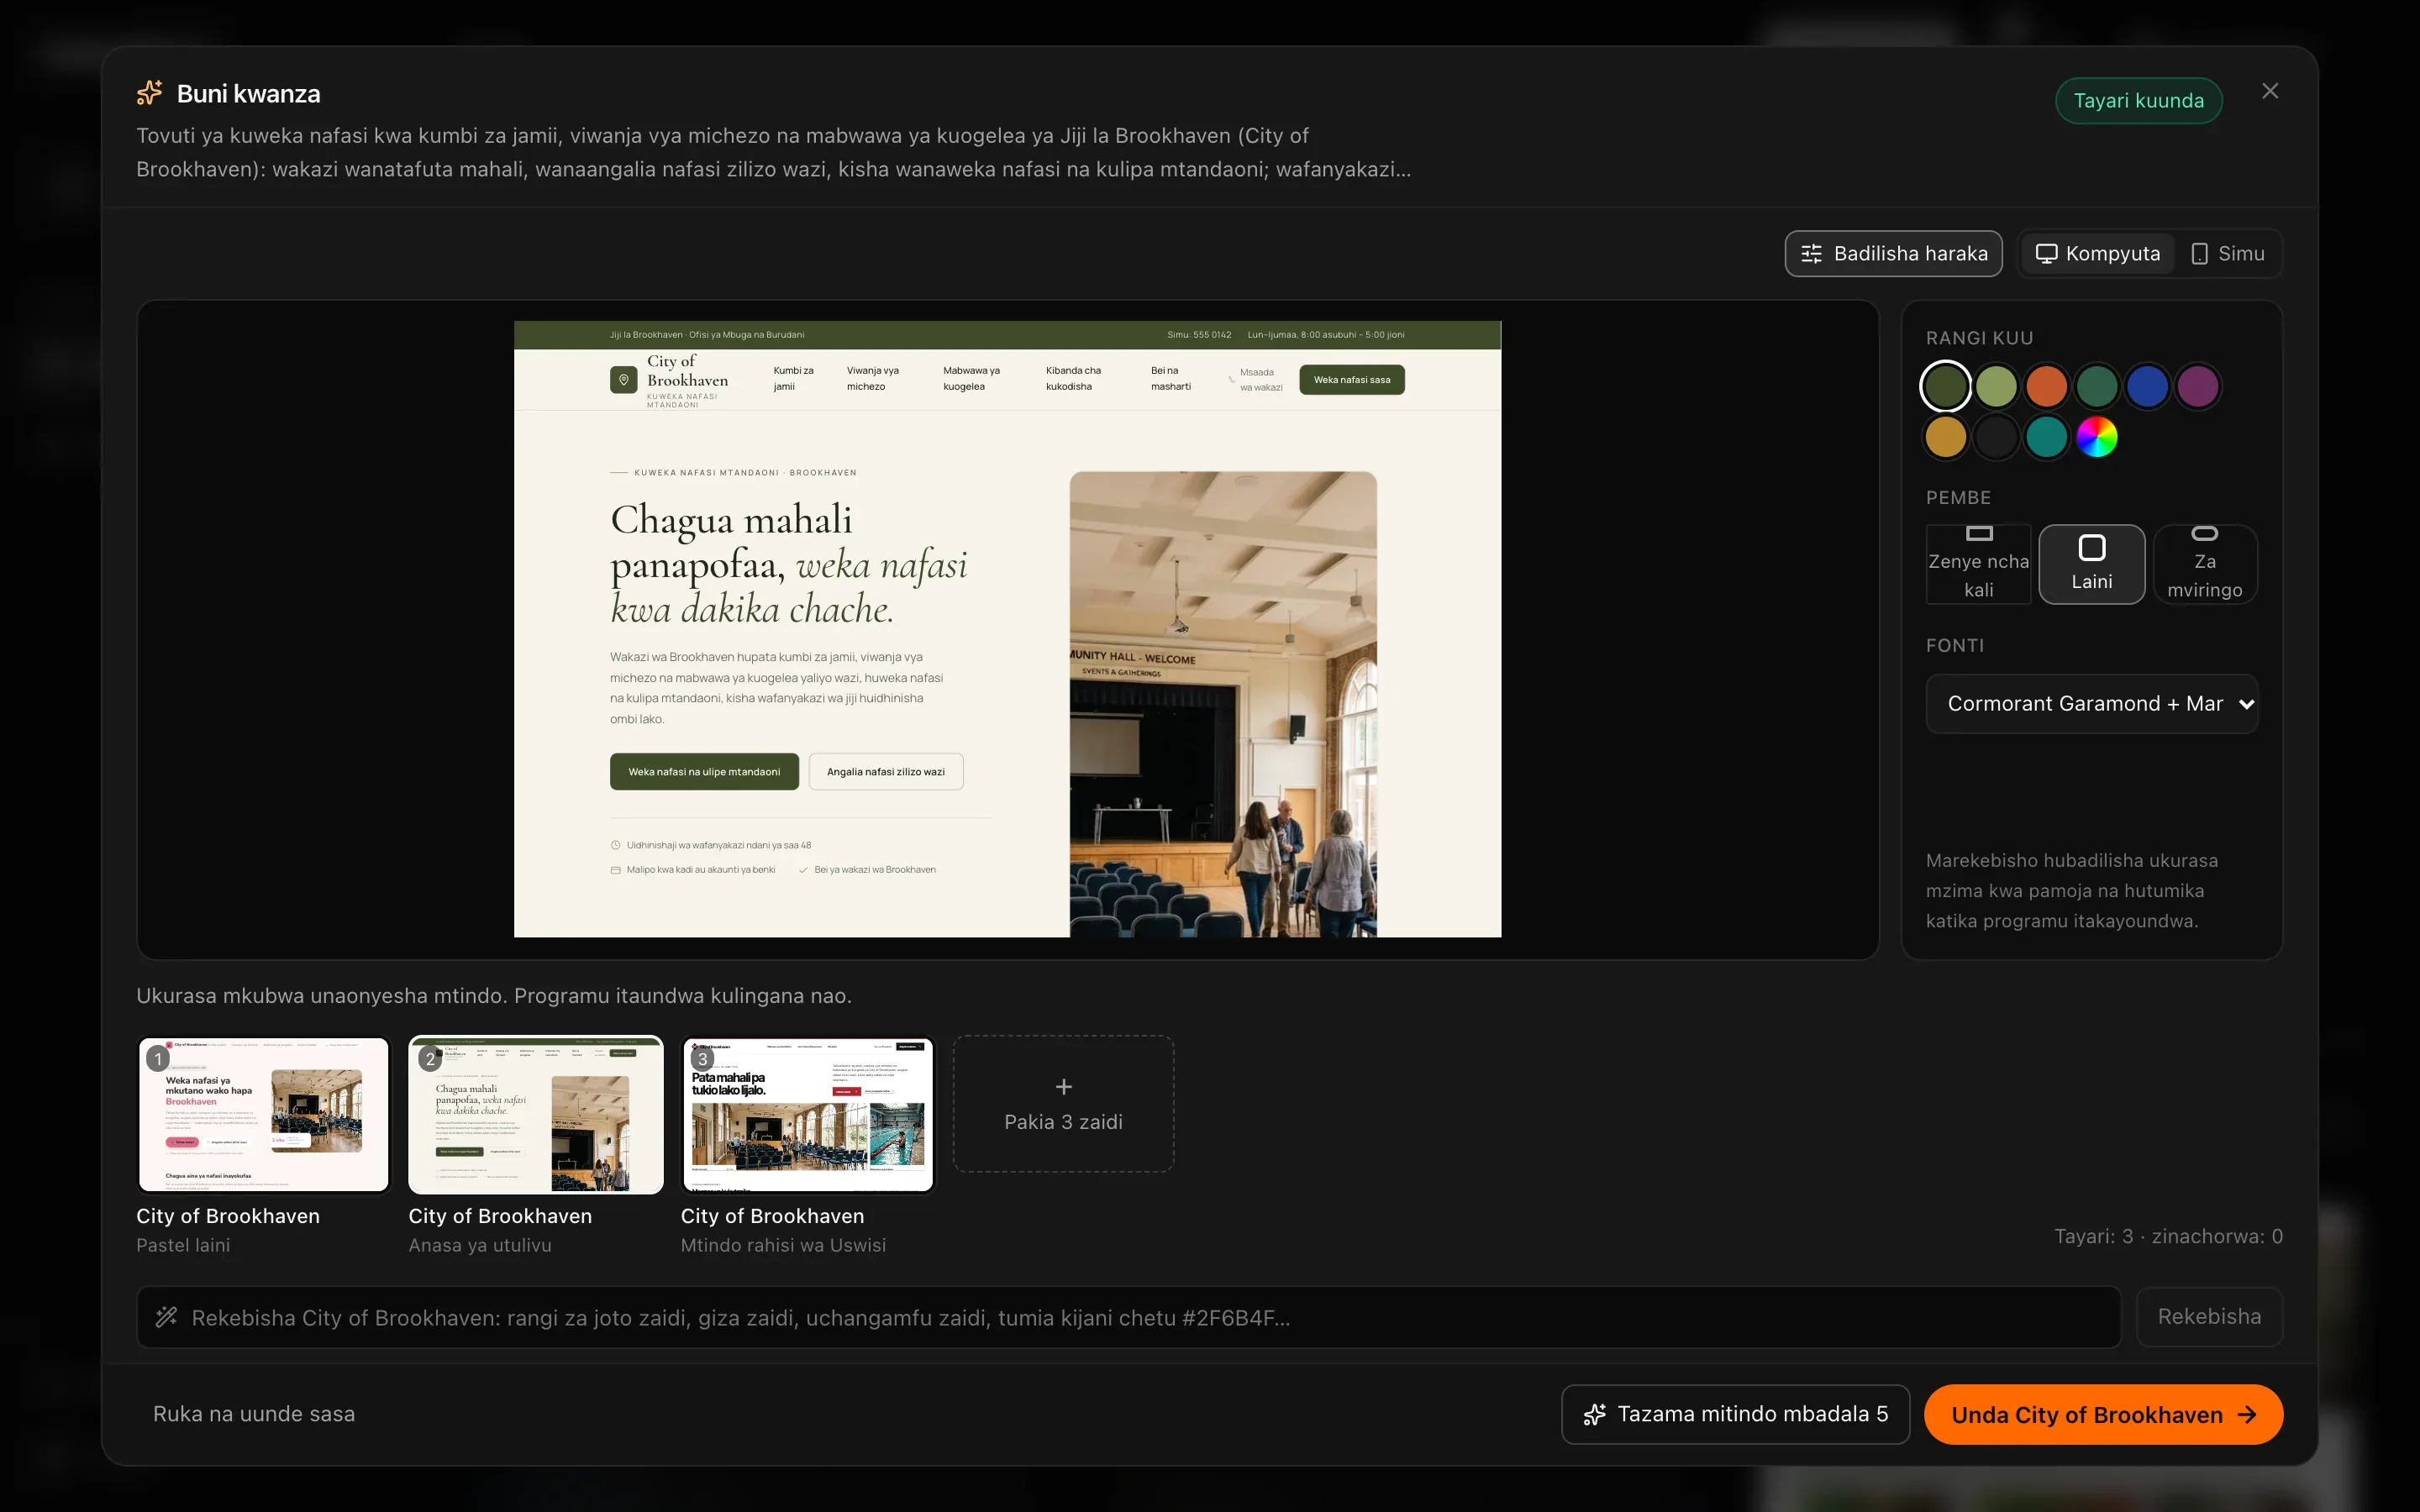Image resolution: width=2420 pixels, height=1512 pixels.
Task: Click Tazama mitindo mbadala 5 button
Action: pyautogui.click(x=1735, y=1414)
